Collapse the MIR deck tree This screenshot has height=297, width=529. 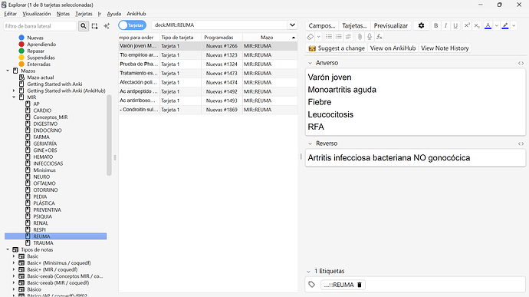pyautogui.click(x=14, y=97)
